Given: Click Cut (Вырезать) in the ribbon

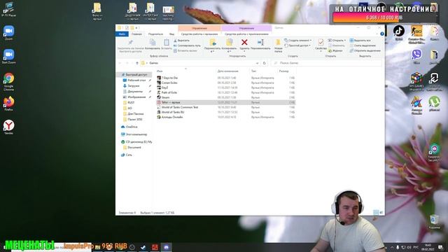Looking at the screenshot, I should coord(182,41).
